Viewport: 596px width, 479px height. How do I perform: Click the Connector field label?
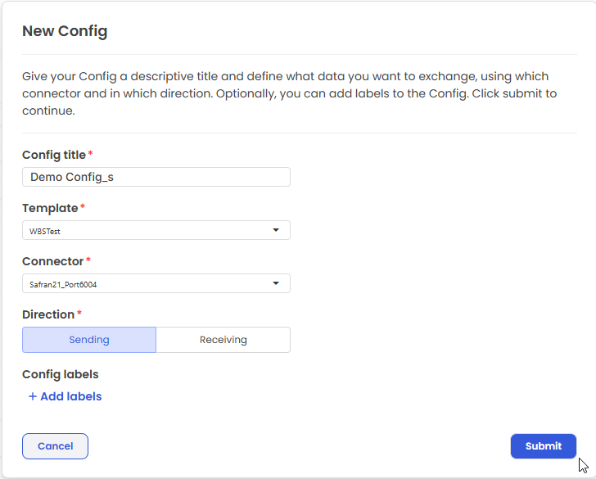52,261
